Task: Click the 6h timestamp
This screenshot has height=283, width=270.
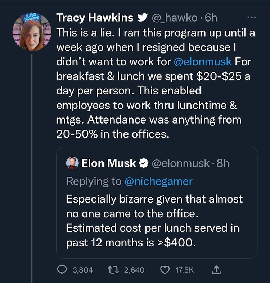Action: tap(211, 17)
